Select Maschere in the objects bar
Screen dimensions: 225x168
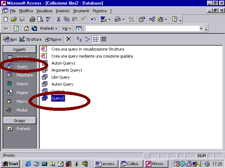(x=20, y=75)
